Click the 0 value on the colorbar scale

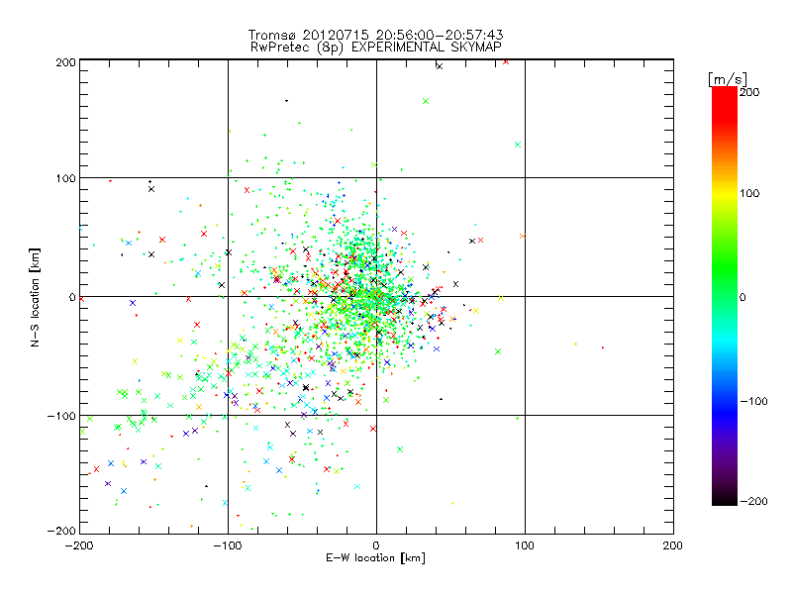point(742,297)
